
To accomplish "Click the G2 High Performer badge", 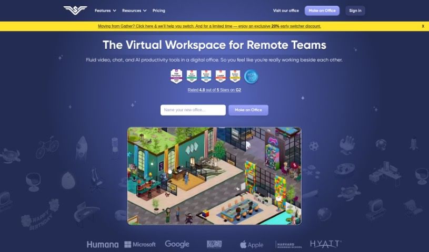I will click(176, 76).
